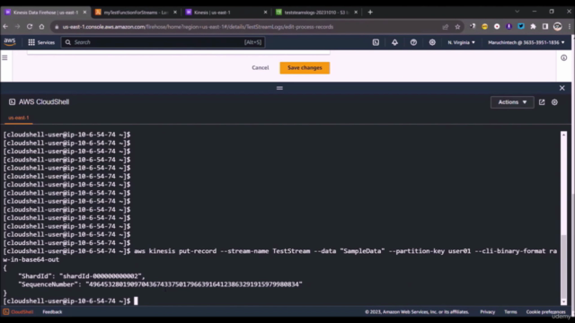Viewport: 575px width, 323px height.
Task: Click the browser home button
Action: pyautogui.click(x=42, y=26)
